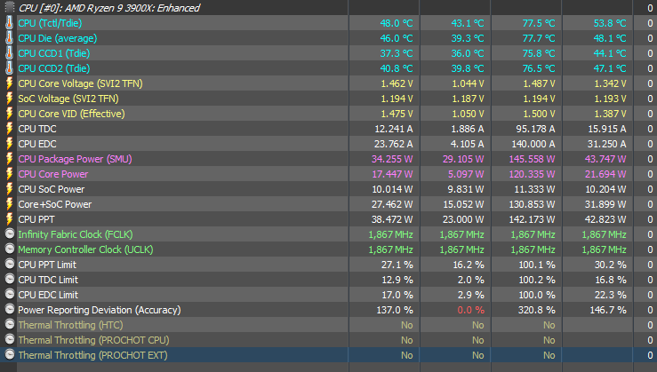Viewport: 657px width, 372px height.
Task: Click the 5.097 W minimum core power value
Action: pos(466,174)
